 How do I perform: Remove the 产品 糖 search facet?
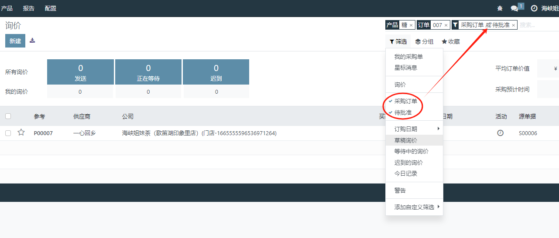coord(411,25)
